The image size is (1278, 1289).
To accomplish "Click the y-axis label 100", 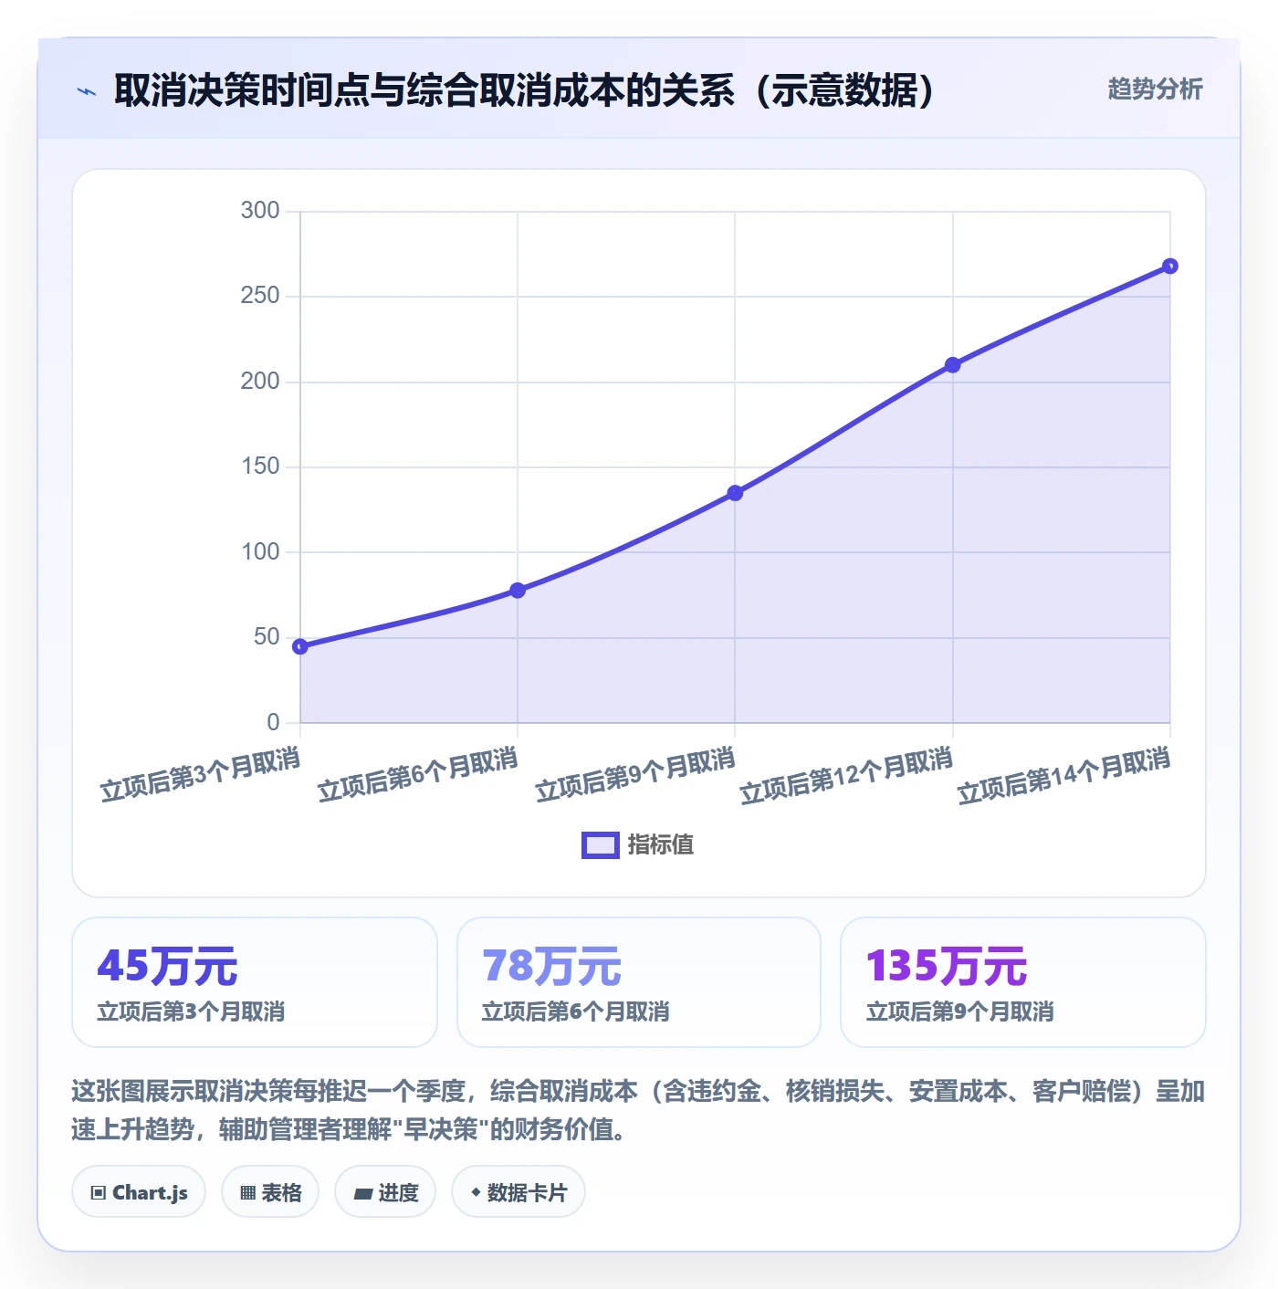I will 260,552.
